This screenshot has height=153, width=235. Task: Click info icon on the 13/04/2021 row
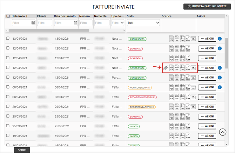click(220, 39)
